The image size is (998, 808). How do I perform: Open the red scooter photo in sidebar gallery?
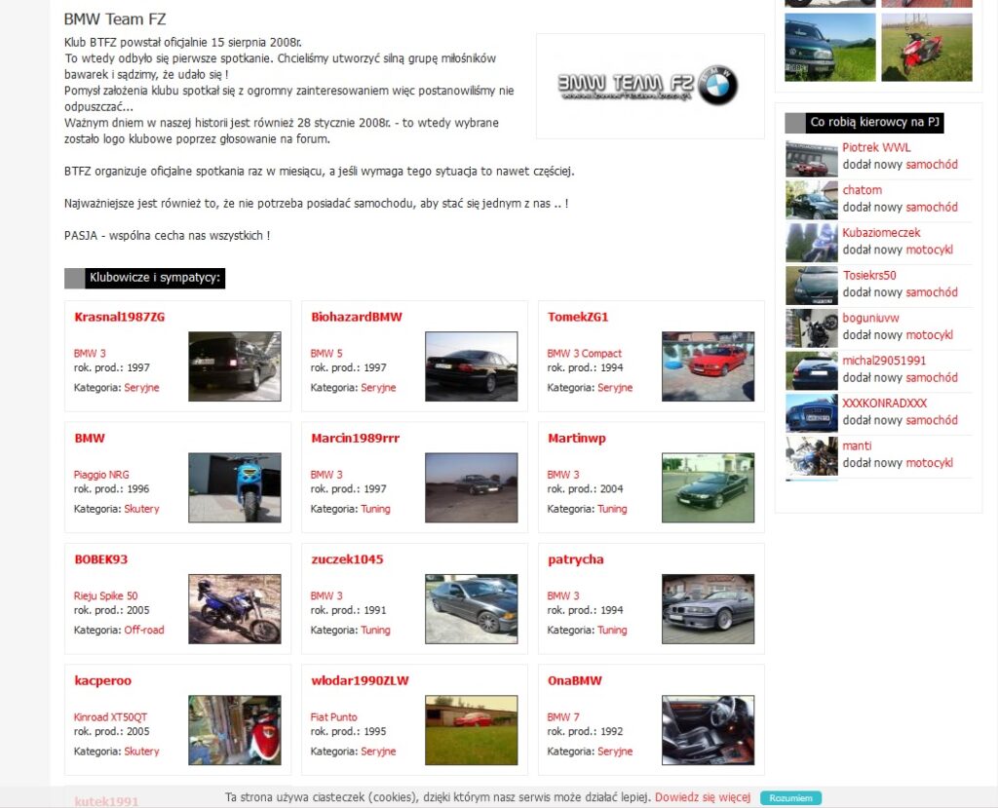click(x=927, y=47)
